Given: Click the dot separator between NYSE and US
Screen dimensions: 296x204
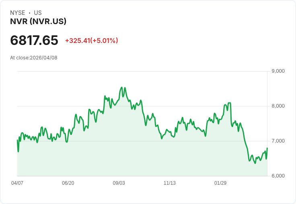Looking at the screenshot, I should [29, 13].
